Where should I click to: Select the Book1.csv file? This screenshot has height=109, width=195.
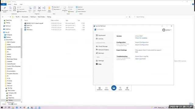pos(28,25)
